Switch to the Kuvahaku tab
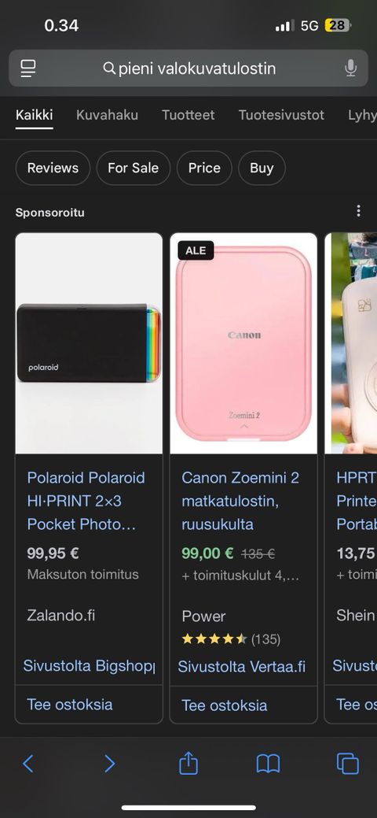Image resolution: width=377 pixels, height=818 pixels. pos(108,115)
